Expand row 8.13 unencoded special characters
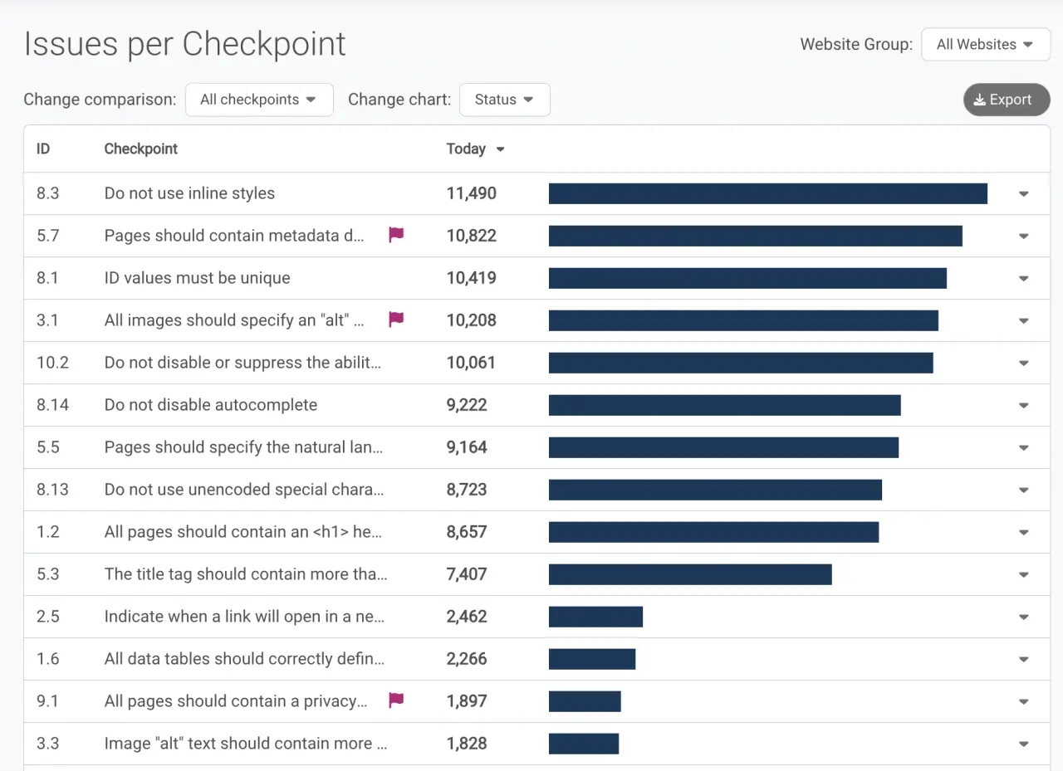This screenshot has height=771, width=1063. pos(1023,490)
